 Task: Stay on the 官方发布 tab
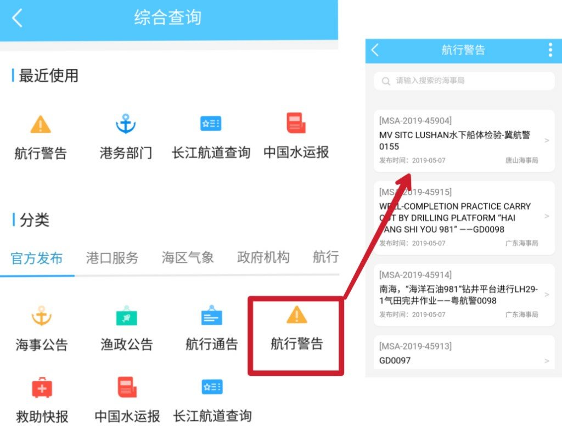[x=37, y=257]
